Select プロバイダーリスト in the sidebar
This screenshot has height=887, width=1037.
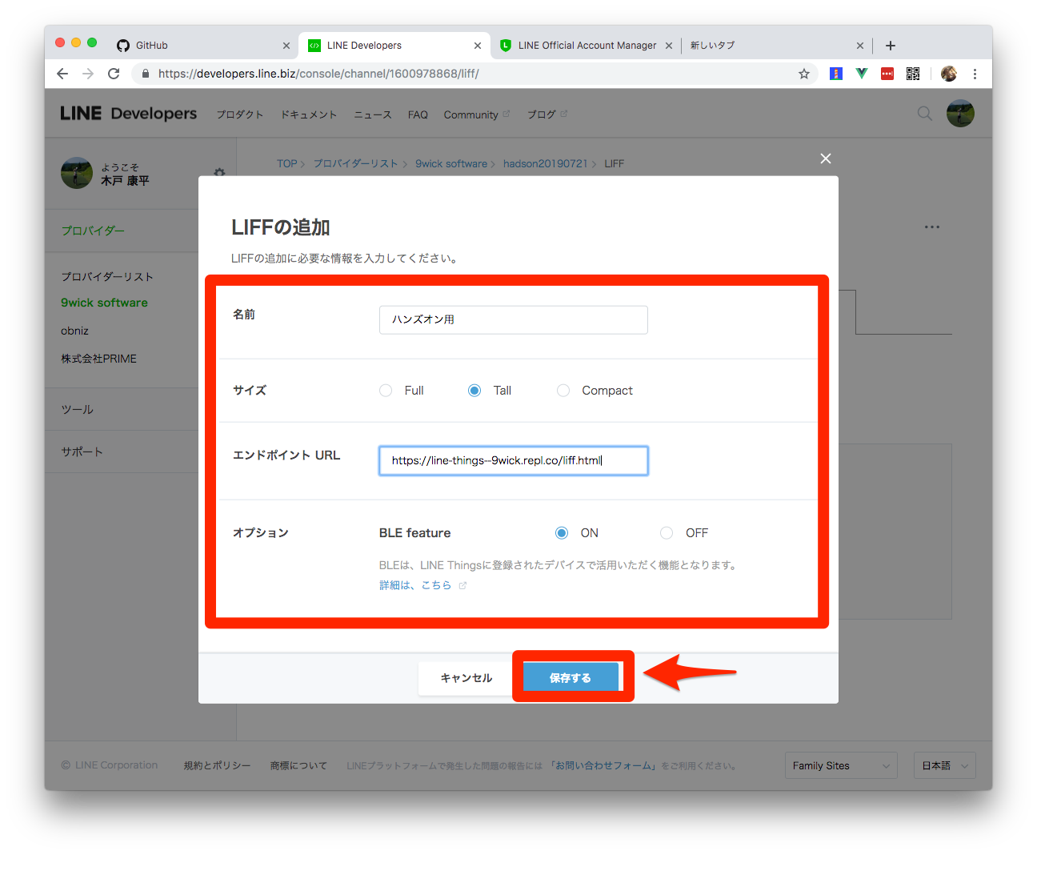(107, 276)
